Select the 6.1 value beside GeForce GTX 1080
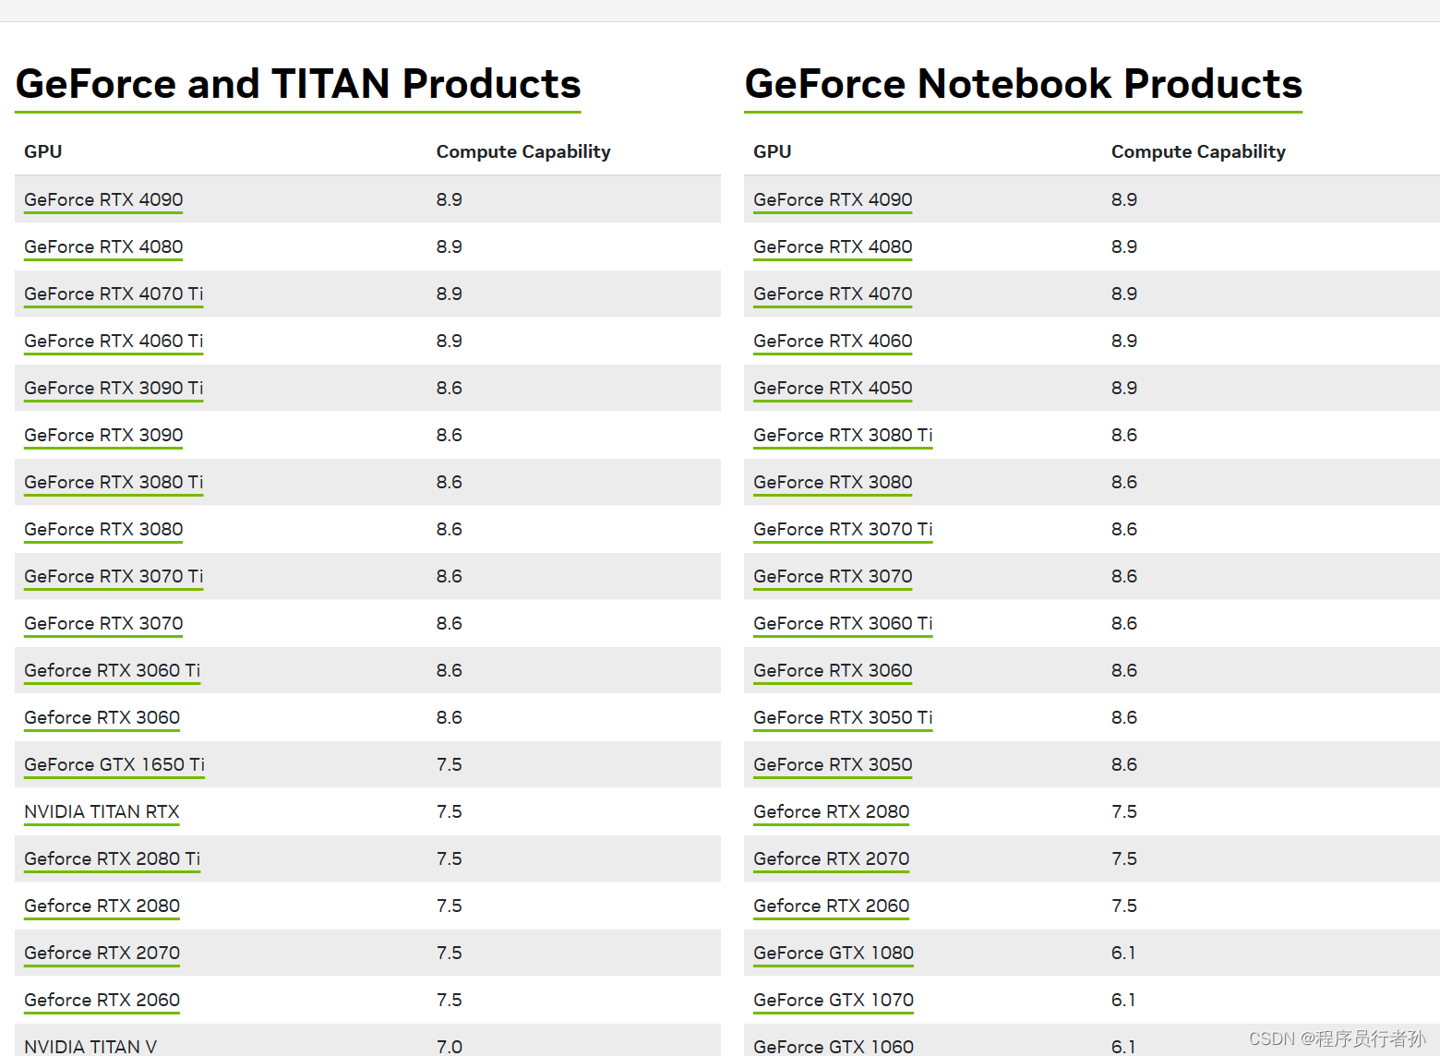Image resolution: width=1440 pixels, height=1056 pixels. (1123, 953)
